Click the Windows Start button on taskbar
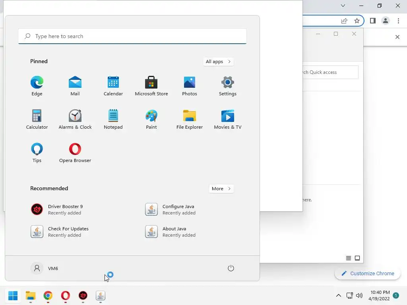Screen dimensions: 407x305 click(x=13, y=295)
